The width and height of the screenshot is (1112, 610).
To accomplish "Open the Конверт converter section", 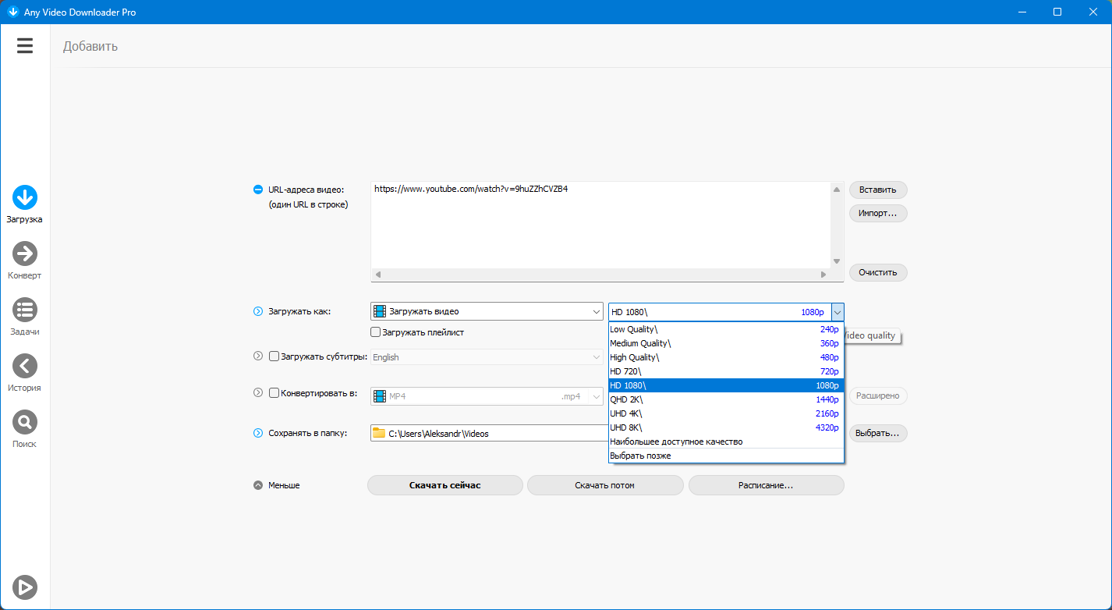I will pyautogui.click(x=25, y=261).
